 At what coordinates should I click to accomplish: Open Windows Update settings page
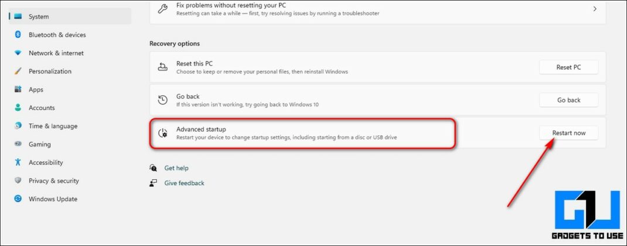53,199
